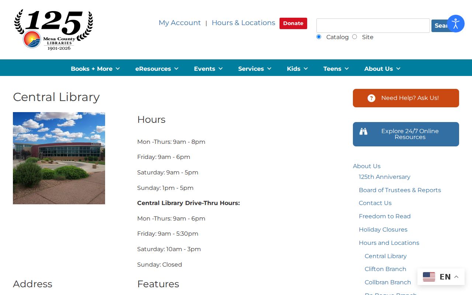Viewport: 472px width, 295px height.
Task: Click 'Central Library Drive-Thru Hours:' bold text
Action: (188, 203)
